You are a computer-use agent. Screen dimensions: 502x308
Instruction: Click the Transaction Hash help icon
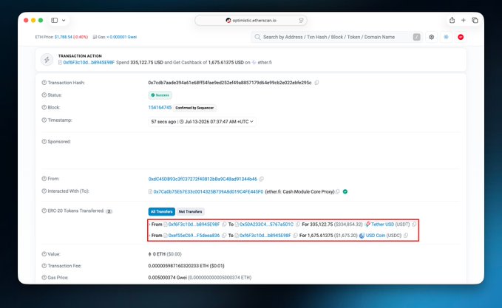tap(44, 83)
